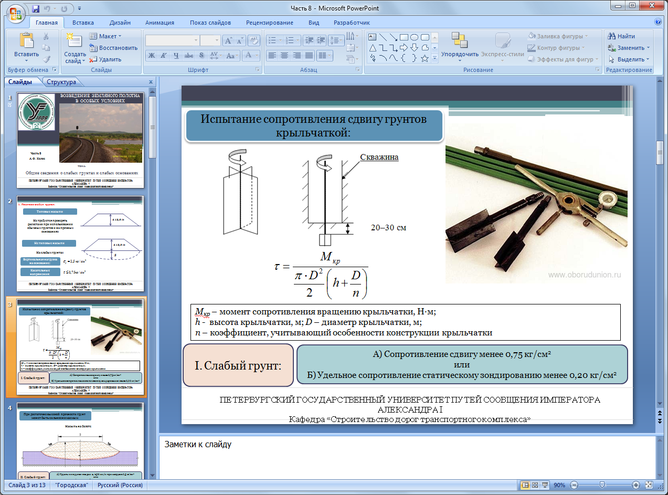Close the slides pane with the X
Screen dimensions: 668x495
pyautogui.click(x=151, y=82)
